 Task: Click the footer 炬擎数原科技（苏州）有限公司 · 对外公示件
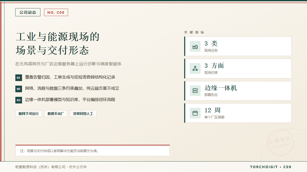point(51,167)
